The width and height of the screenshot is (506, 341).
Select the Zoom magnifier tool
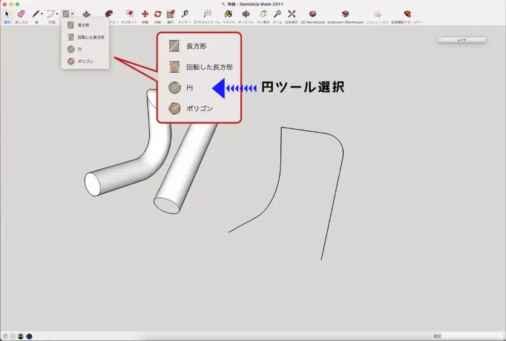coord(277,14)
